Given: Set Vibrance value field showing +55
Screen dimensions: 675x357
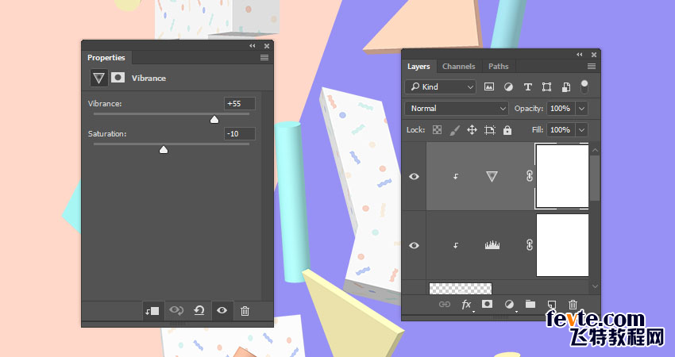Looking at the screenshot, I should [239, 104].
